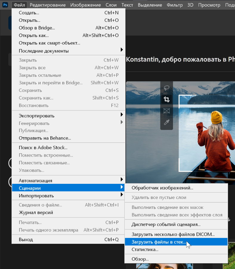
Task: Expand the Автоматизация submenu
Action: pos(69,181)
